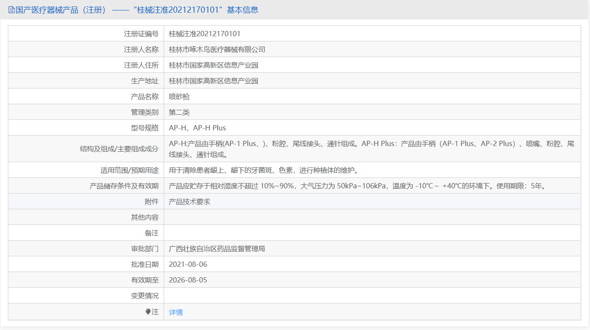Select the structure description starting AP-H:产品由手柄
Image resolution: width=590 pixels, height=330 pixels.
[x=371, y=149]
